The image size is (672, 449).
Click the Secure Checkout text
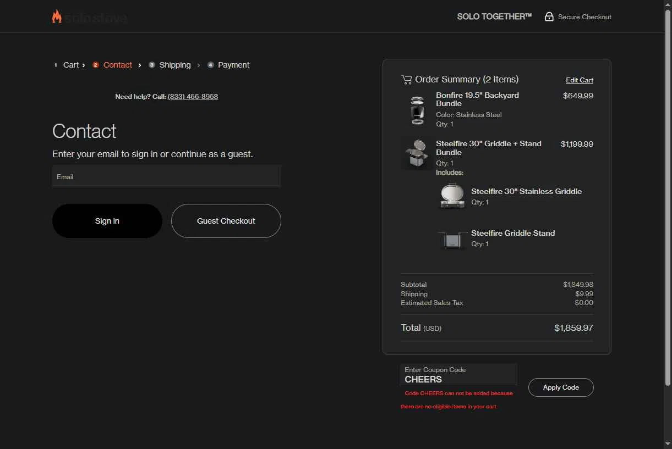click(584, 17)
